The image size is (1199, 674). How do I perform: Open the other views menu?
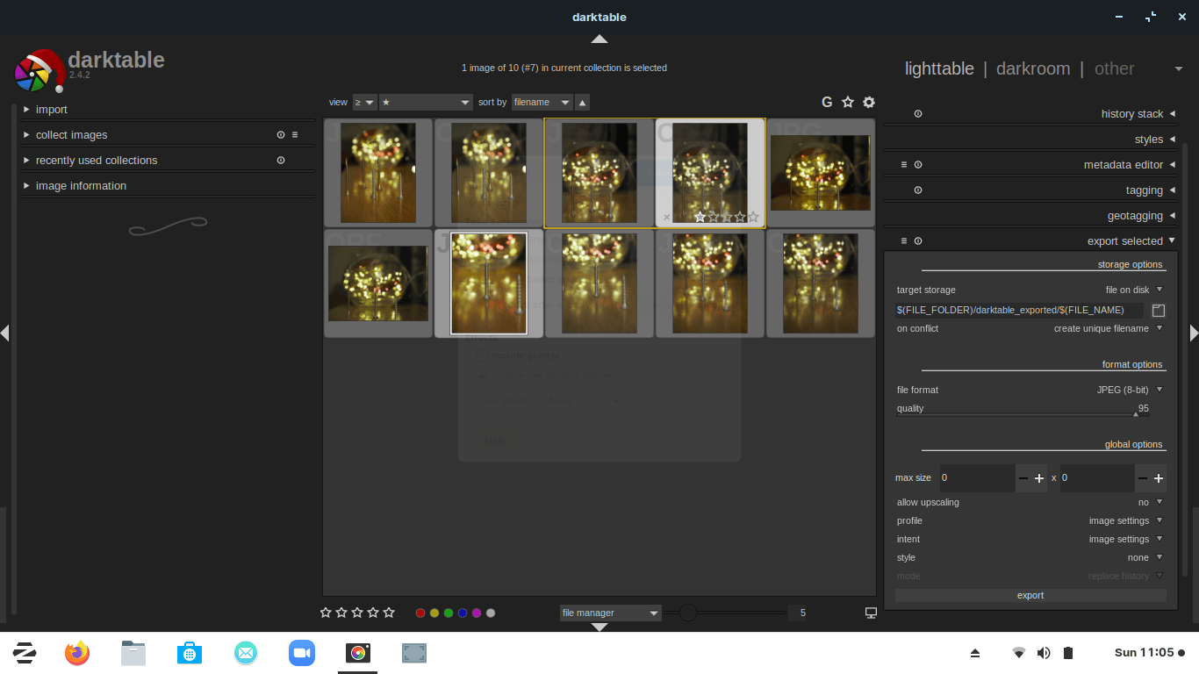[1114, 68]
